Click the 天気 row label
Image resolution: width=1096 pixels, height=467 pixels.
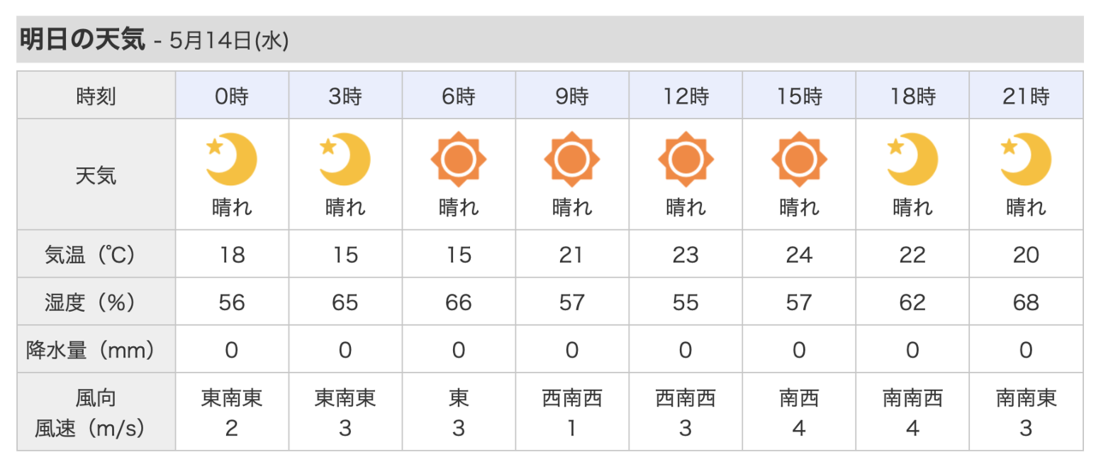point(96,175)
